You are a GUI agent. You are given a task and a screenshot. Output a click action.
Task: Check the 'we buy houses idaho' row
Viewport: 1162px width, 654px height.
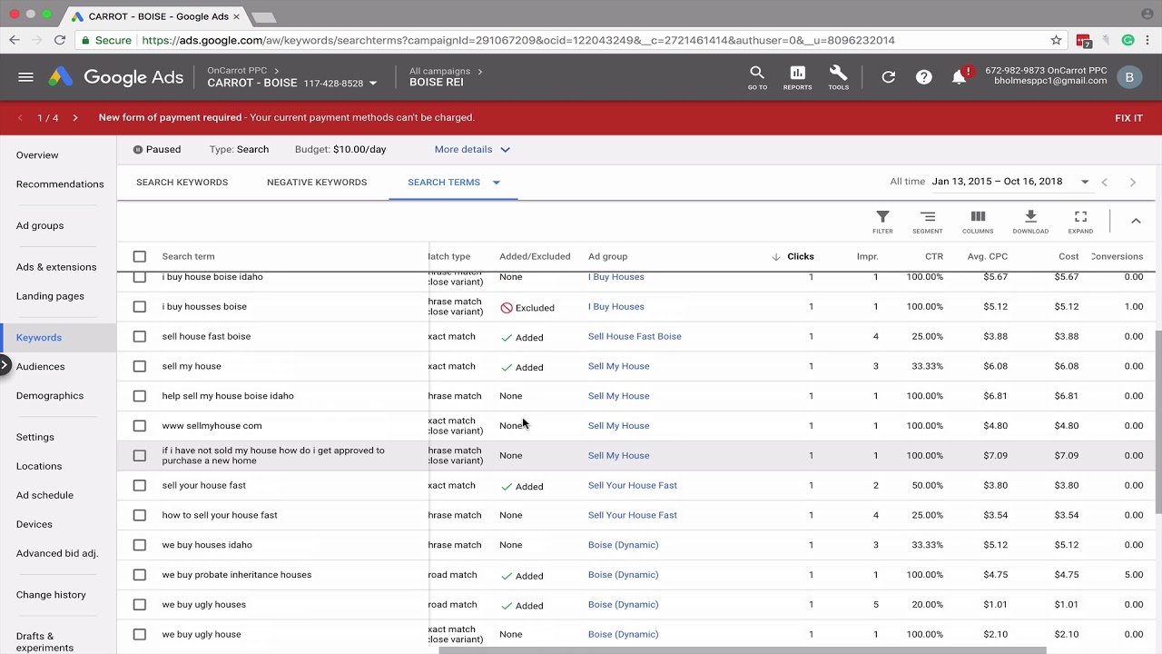(x=140, y=545)
